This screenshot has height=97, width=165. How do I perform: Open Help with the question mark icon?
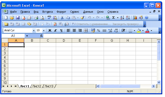(147, 18)
